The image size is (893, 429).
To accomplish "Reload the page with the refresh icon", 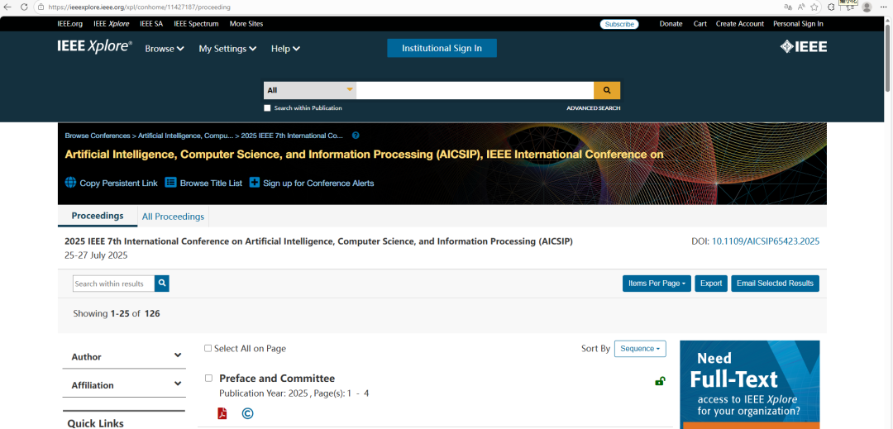I will (x=24, y=7).
